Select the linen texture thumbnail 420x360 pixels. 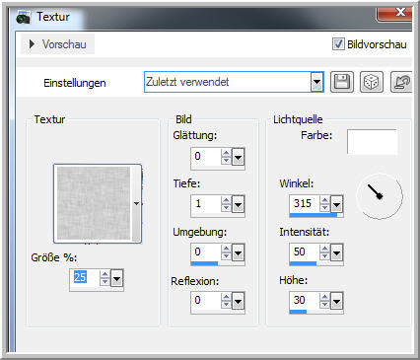pyautogui.click(x=94, y=203)
